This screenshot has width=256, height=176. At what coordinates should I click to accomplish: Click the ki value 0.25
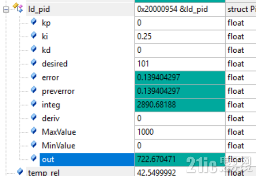tap(144, 36)
